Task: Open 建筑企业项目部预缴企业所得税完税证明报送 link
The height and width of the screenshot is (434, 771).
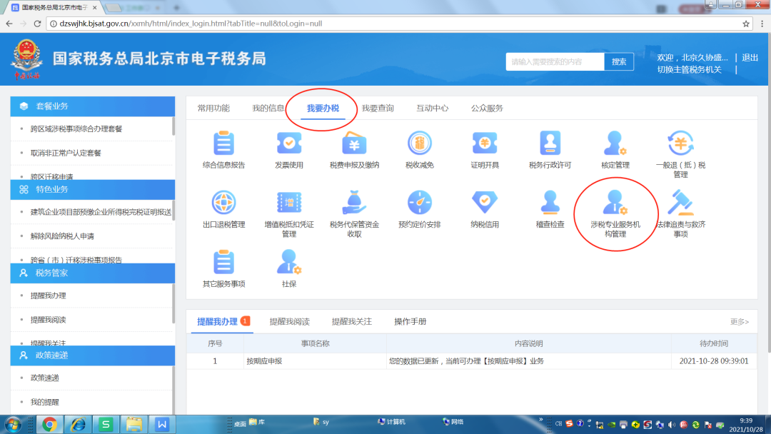Action: (x=101, y=212)
